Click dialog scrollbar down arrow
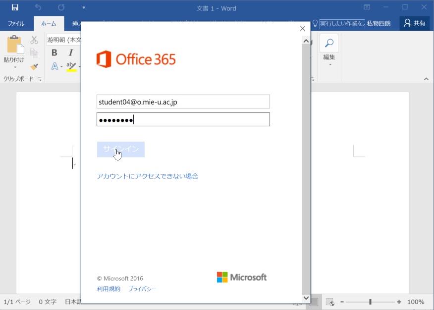Viewport: 434px width, 310px height. pyautogui.click(x=306, y=298)
